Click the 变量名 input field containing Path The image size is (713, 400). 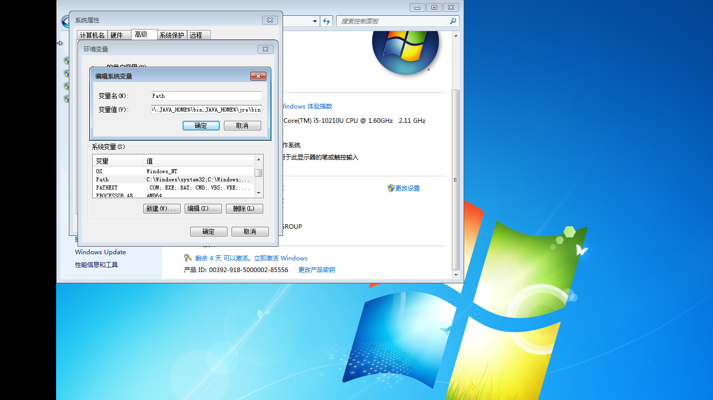pos(207,96)
